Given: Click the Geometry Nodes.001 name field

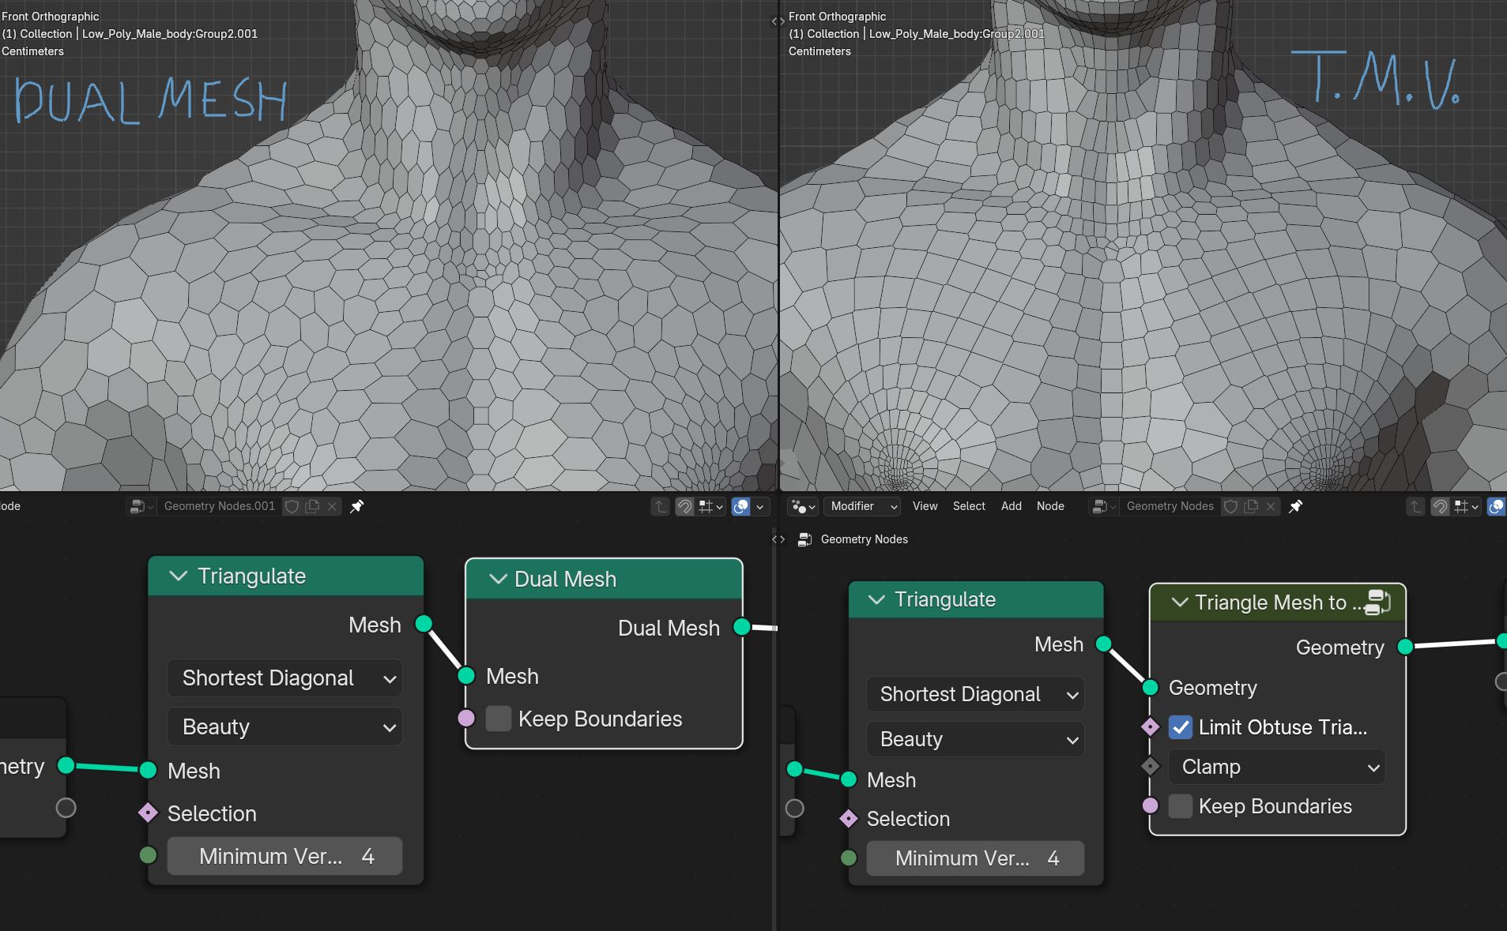Looking at the screenshot, I should click(x=220, y=506).
